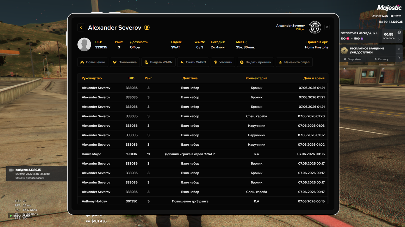Screen dimensions: 405x227
Task: Click the pink 100 currency icon
Action: point(348,38)
